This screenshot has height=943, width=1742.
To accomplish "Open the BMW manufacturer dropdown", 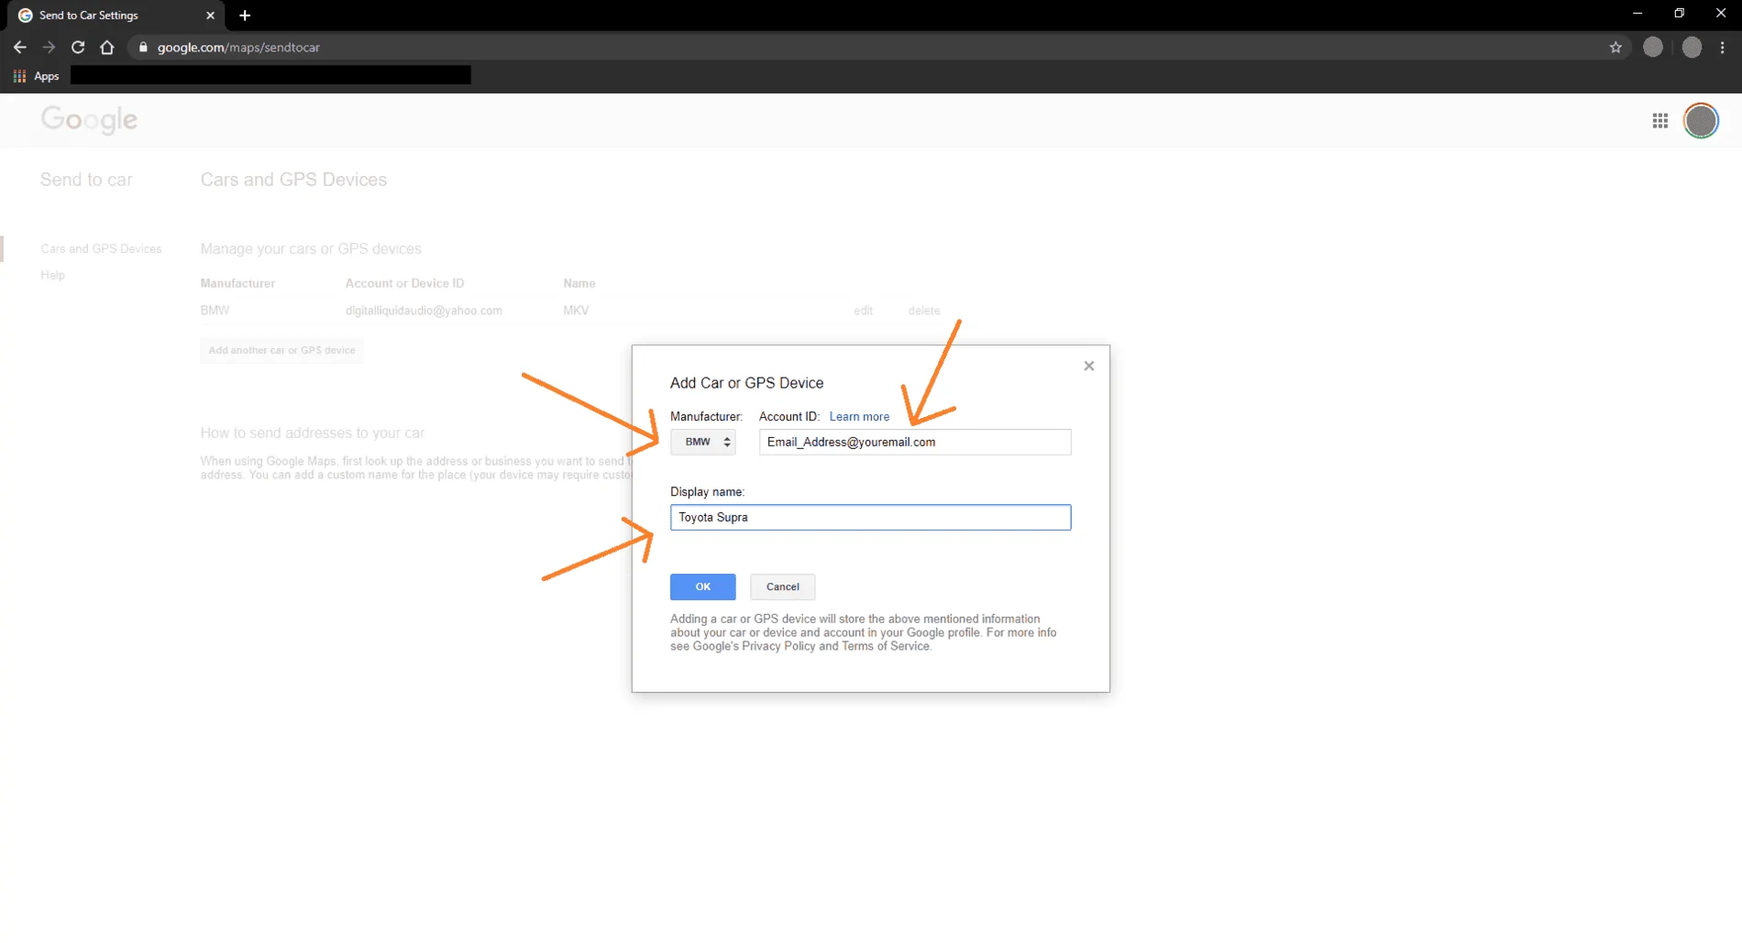I will [702, 442].
